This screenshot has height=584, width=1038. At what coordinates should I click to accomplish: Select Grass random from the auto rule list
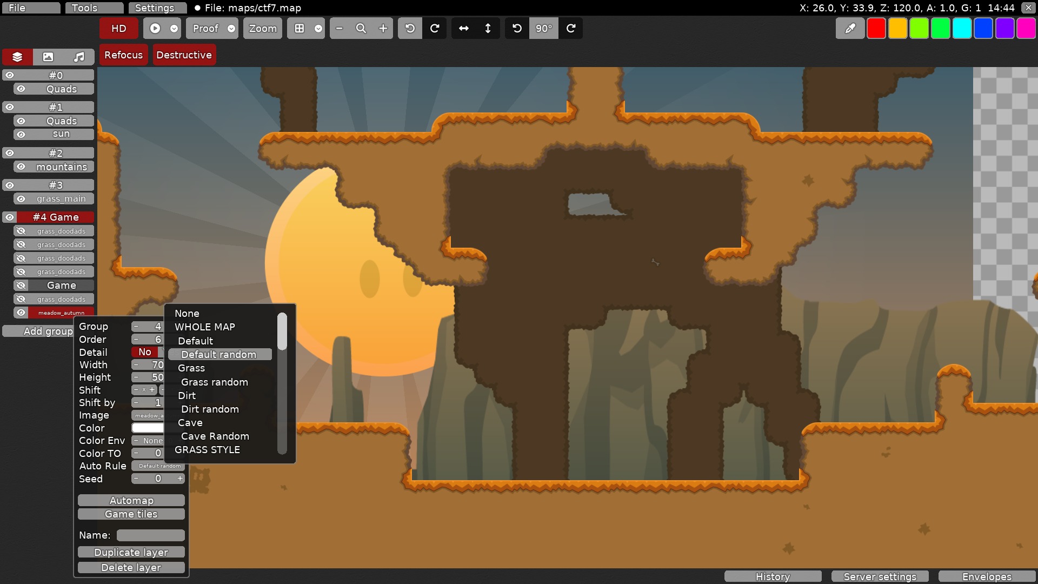[x=214, y=382]
